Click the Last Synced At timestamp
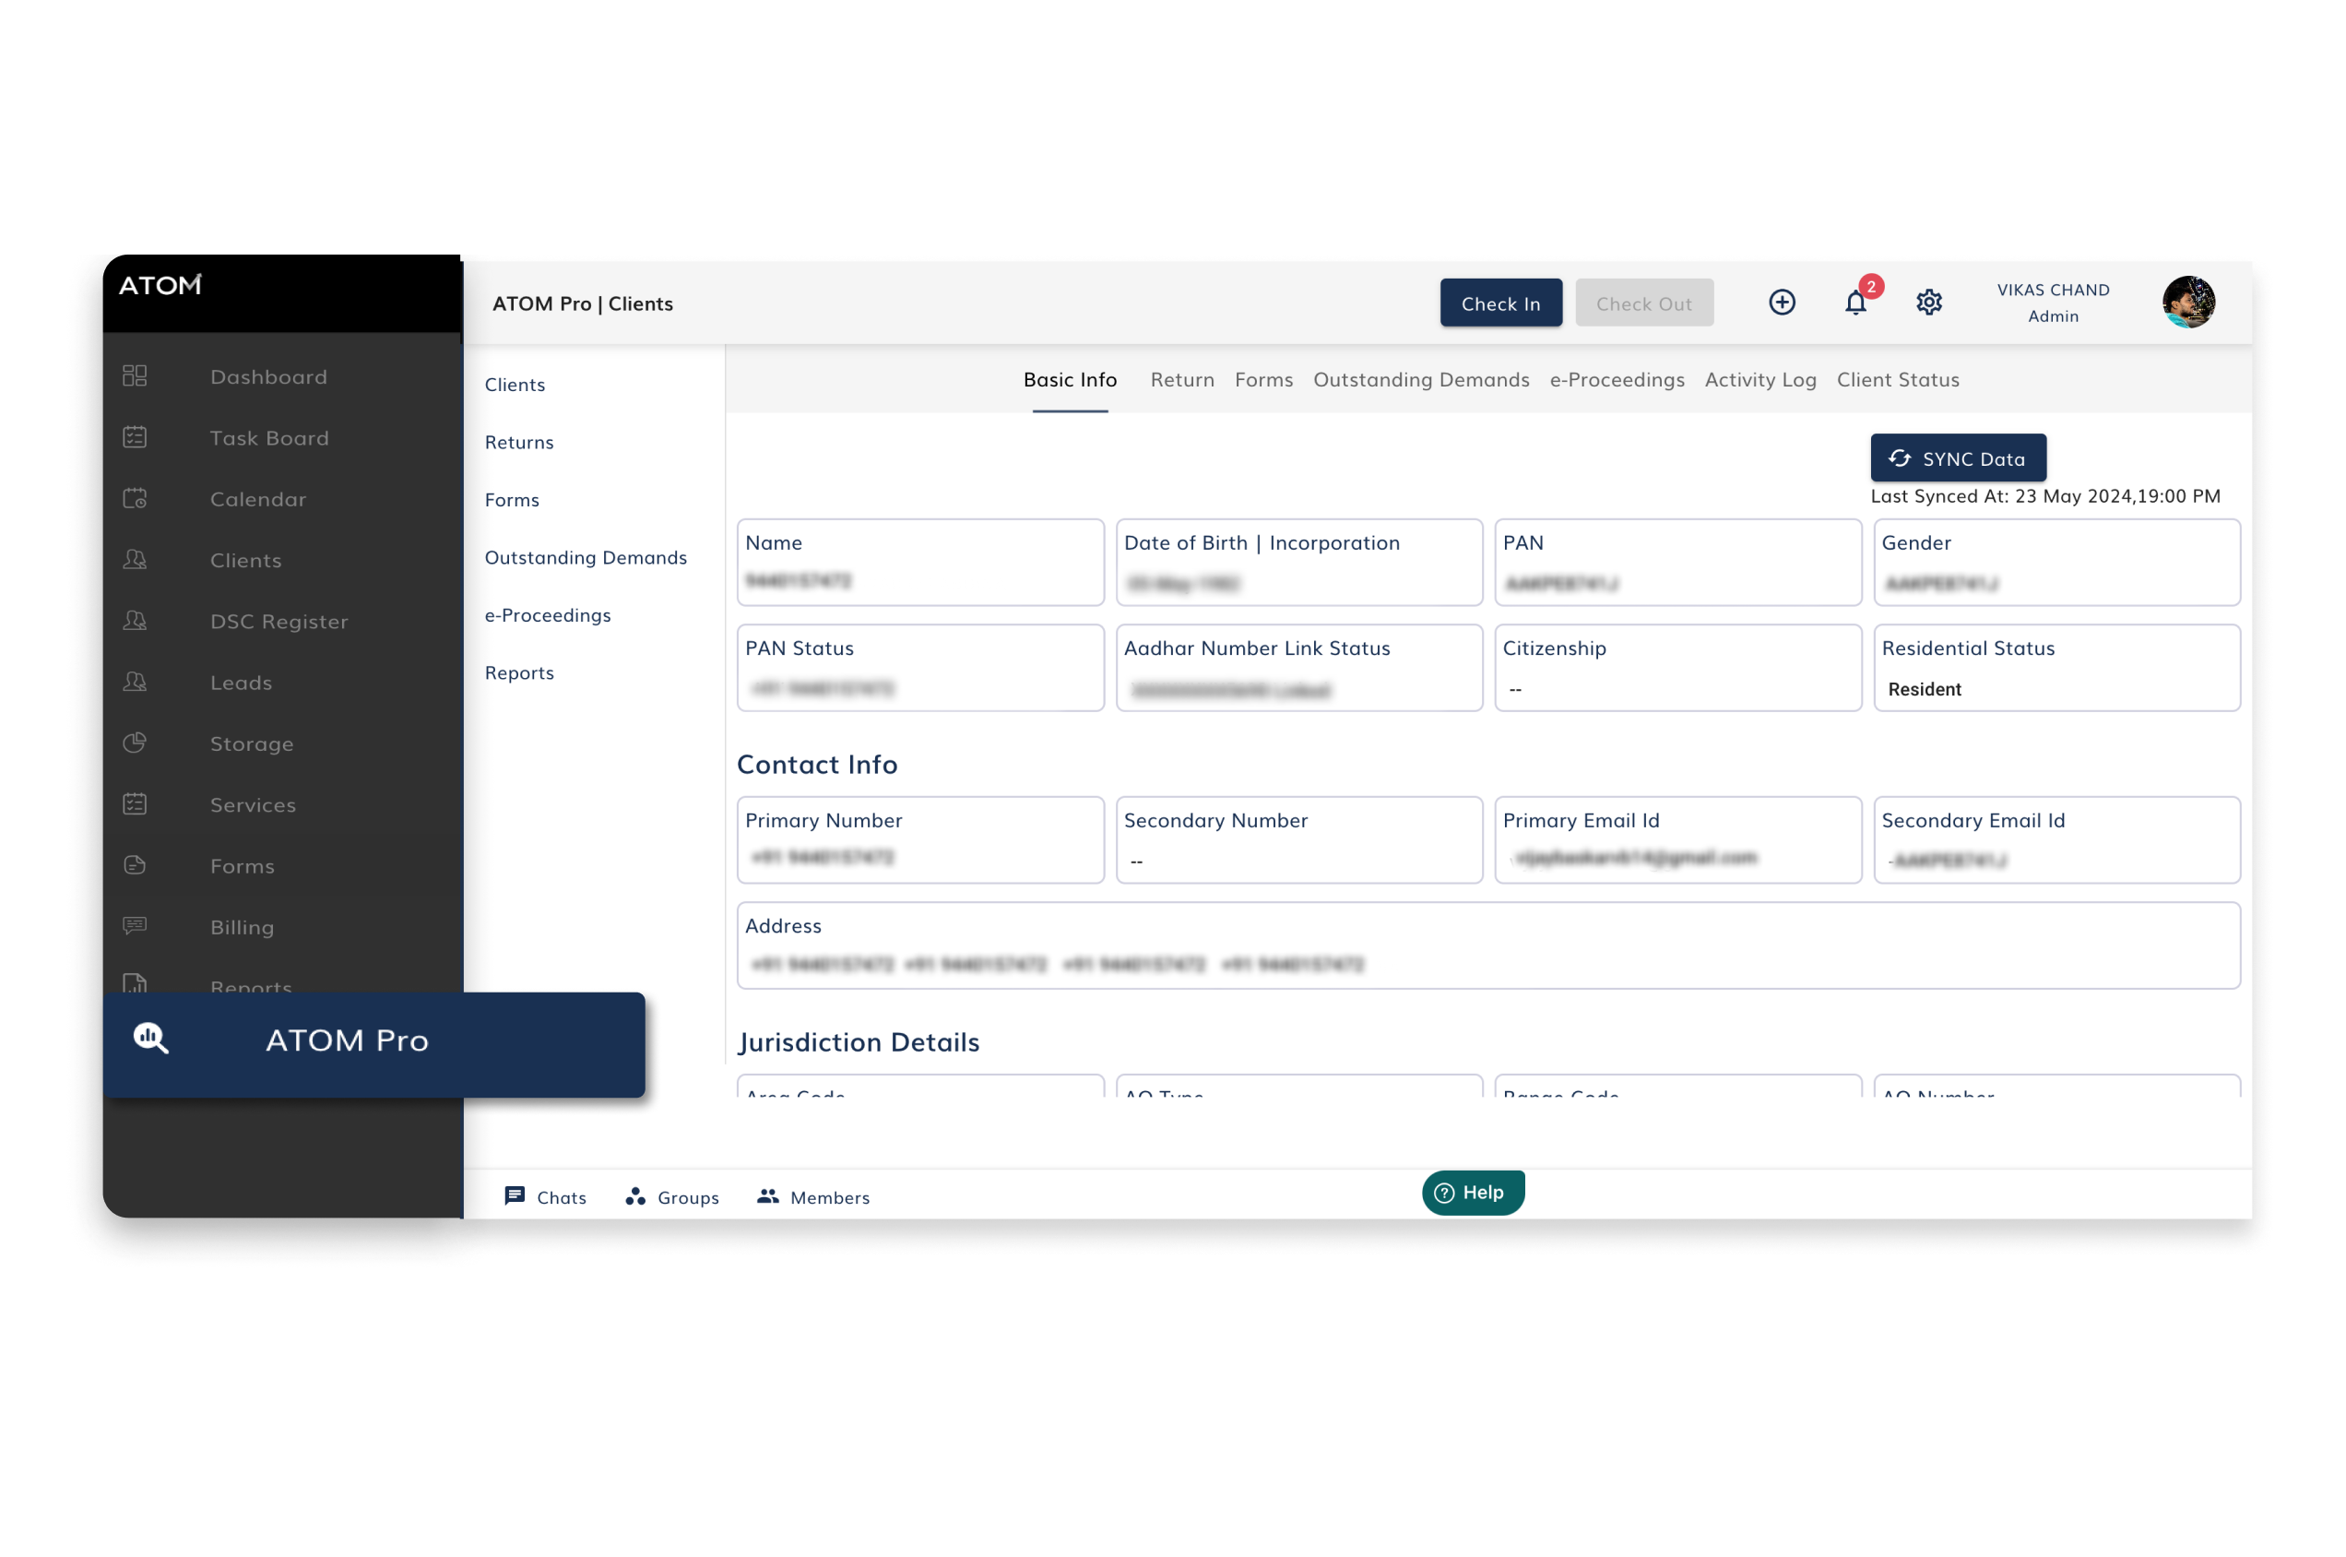Viewport: 2346px width, 1557px height. (2046, 496)
